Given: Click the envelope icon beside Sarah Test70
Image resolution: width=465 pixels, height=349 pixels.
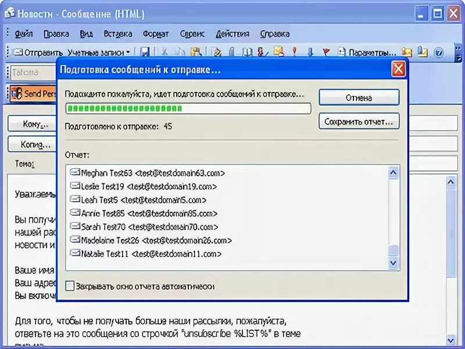Looking at the screenshot, I should coord(75,226).
